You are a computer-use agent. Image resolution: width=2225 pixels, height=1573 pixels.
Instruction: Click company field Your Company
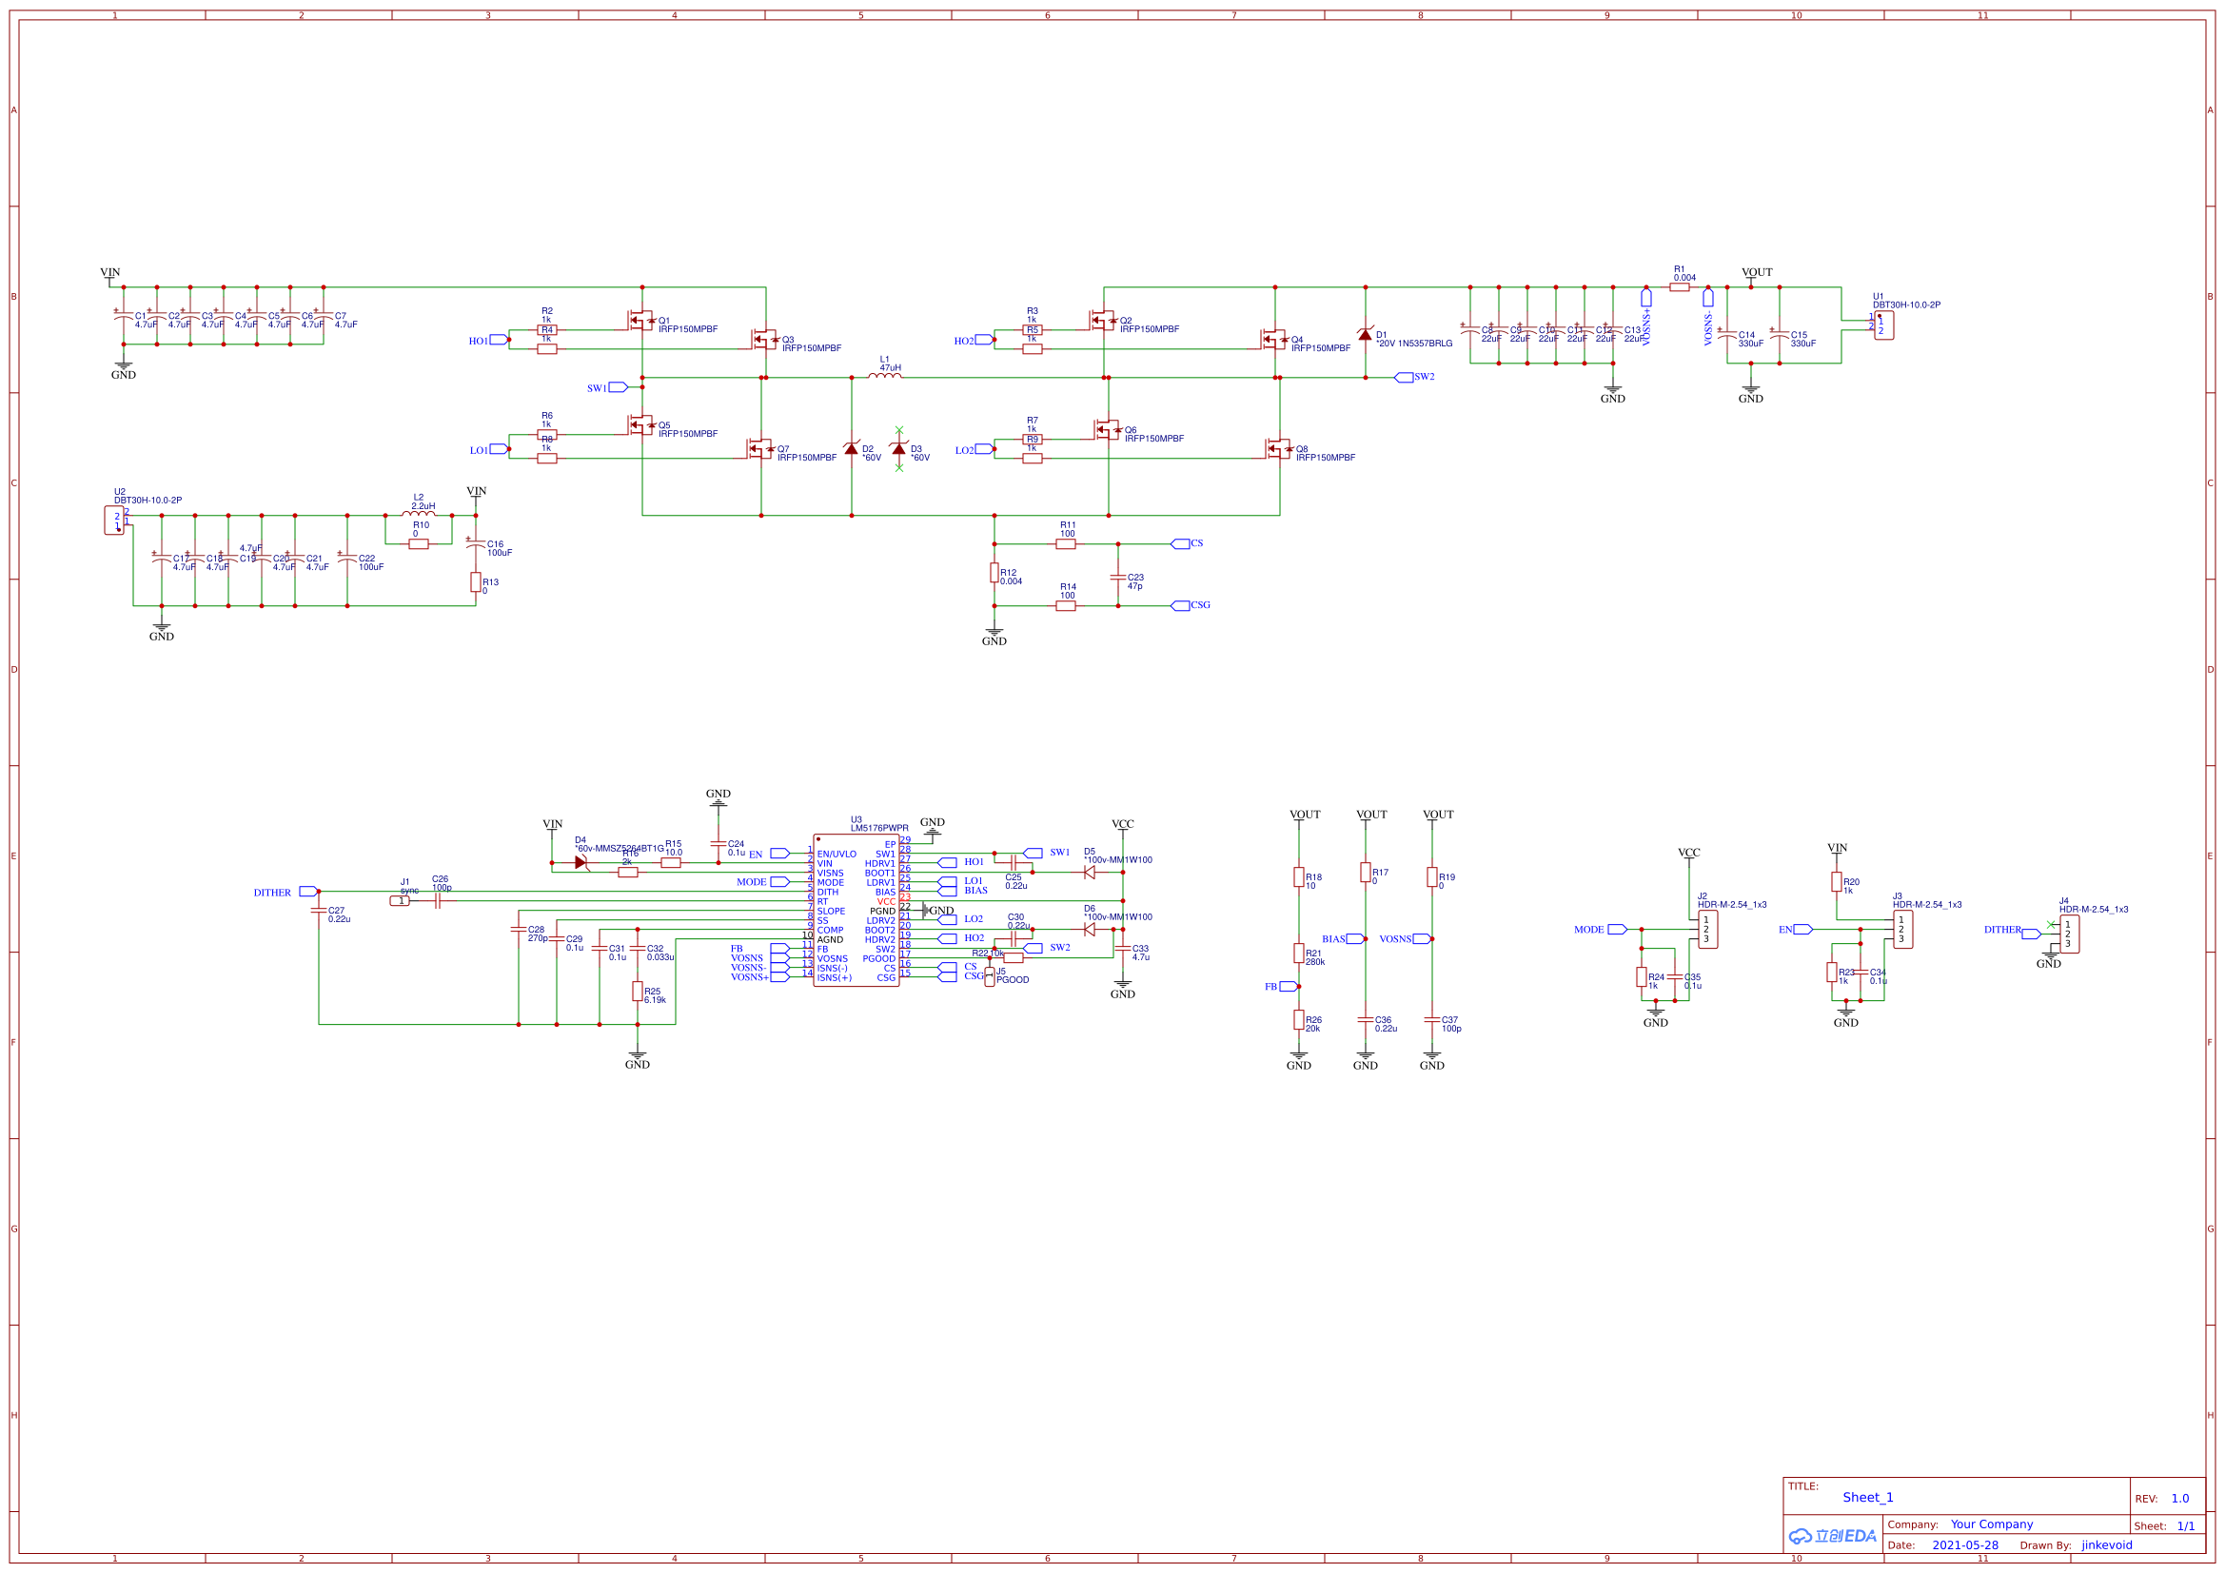(x=1992, y=1524)
